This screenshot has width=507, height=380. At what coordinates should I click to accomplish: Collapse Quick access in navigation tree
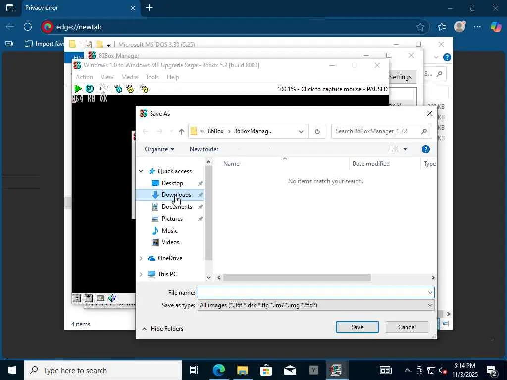(x=141, y=171)
